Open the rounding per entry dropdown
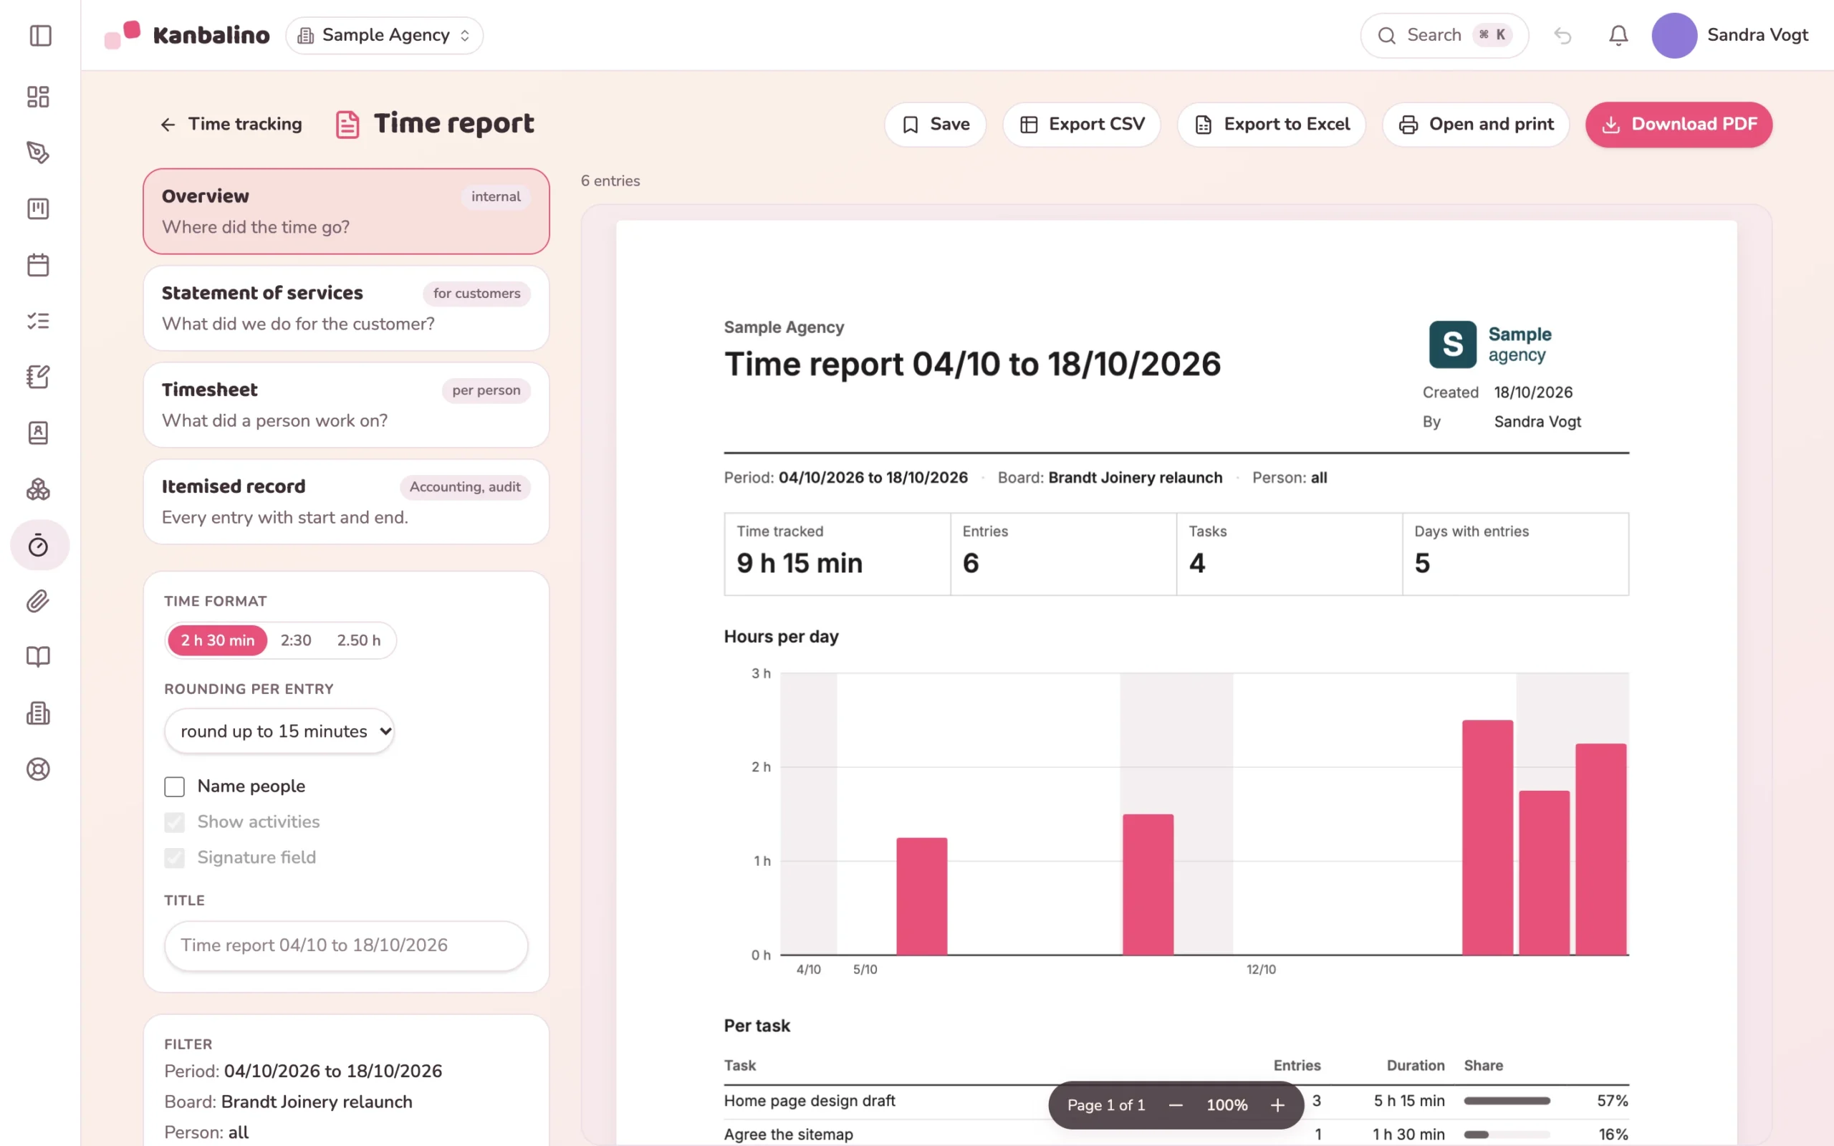Viewport: 1834px width, 1146px height. pyautogui.click(x=279, y=731)
